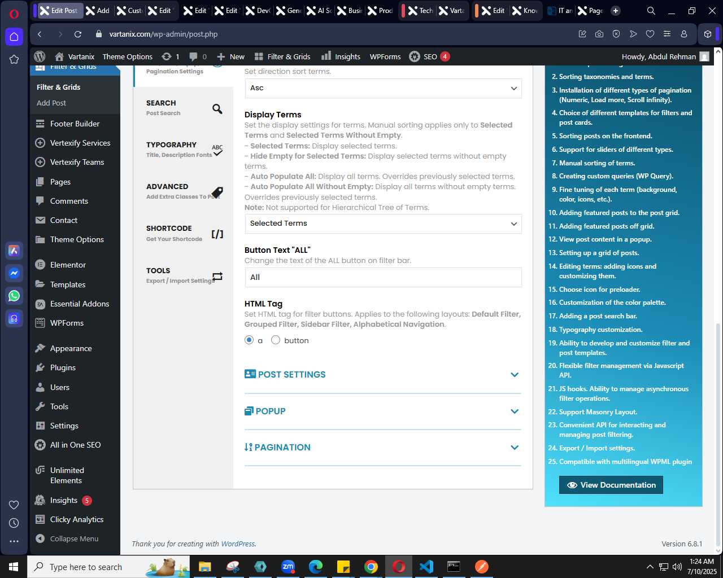Open Messenger in Opera sidebar
Viewport: 723px width, 578px height.
[14, 273]
